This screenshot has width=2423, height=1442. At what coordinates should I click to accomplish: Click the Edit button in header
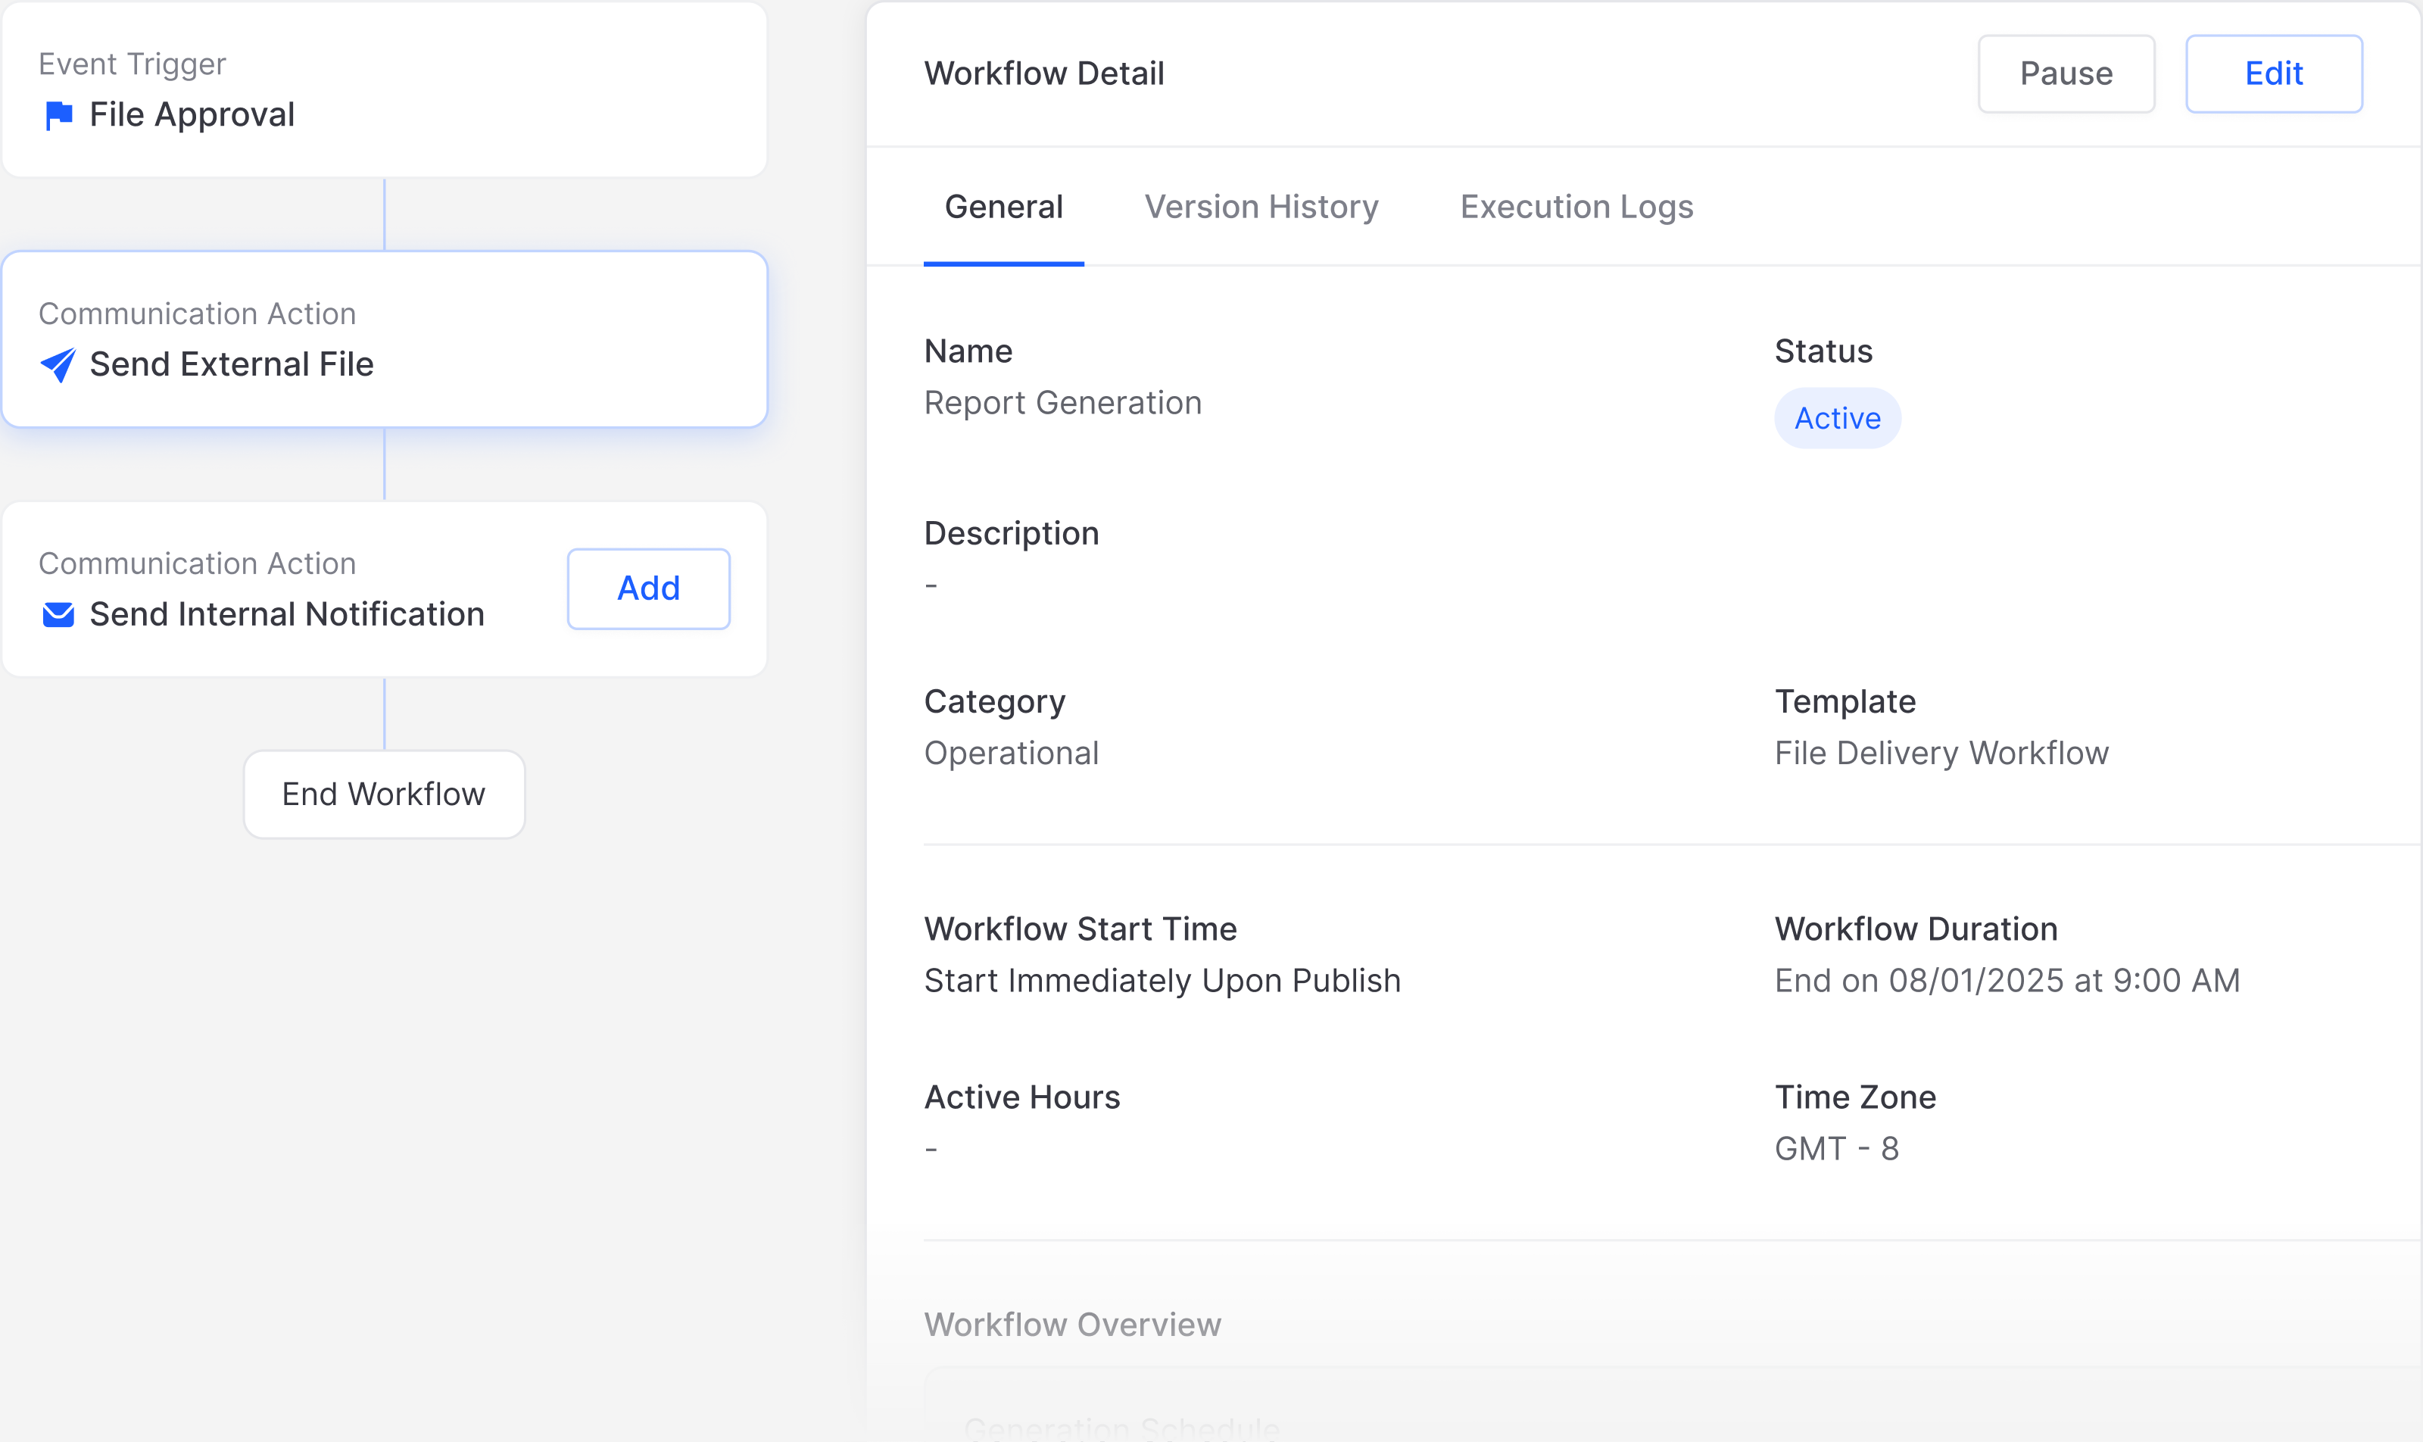[x=2272, y=74]
